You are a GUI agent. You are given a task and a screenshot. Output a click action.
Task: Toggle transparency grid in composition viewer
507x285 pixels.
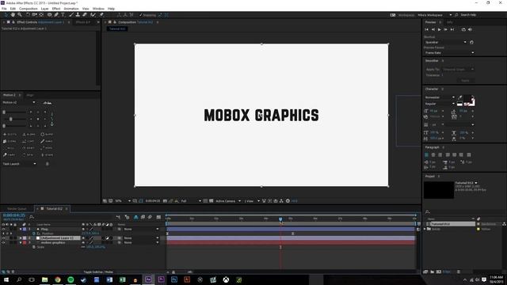click(x=212, y=201)
